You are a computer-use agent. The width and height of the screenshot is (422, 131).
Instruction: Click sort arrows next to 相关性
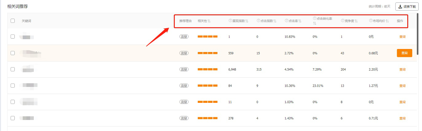click(209, 21)
